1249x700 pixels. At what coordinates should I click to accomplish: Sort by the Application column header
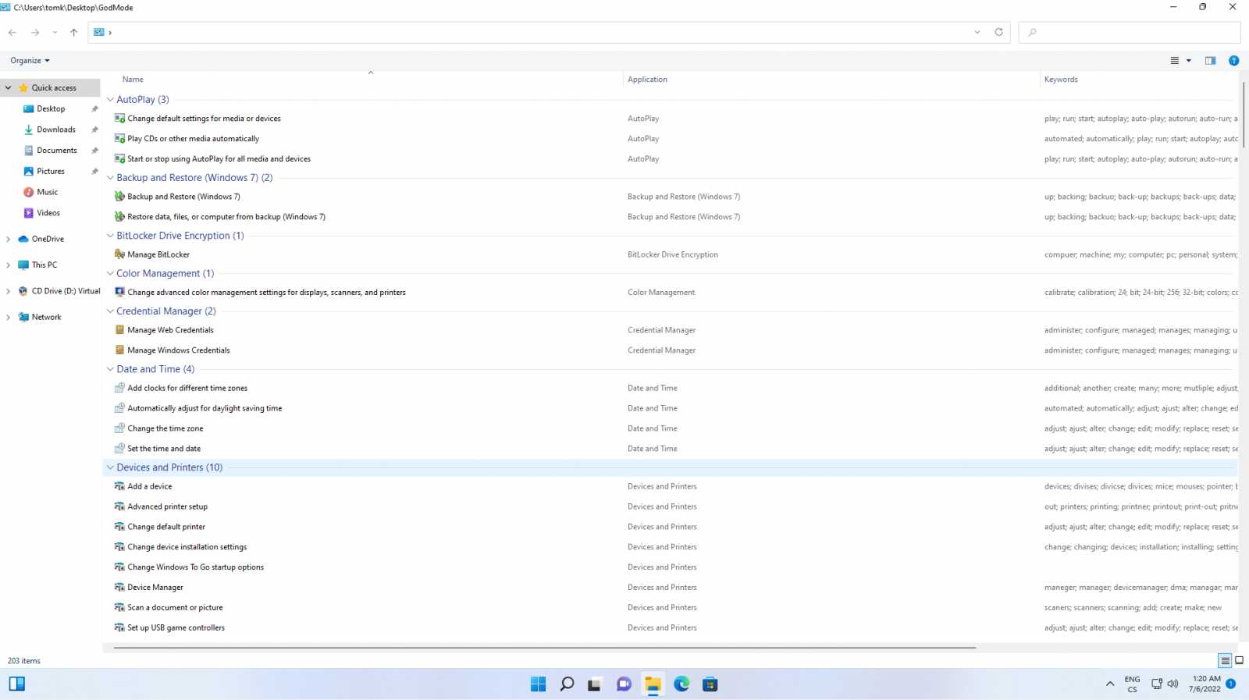click(x=647, y=80)
